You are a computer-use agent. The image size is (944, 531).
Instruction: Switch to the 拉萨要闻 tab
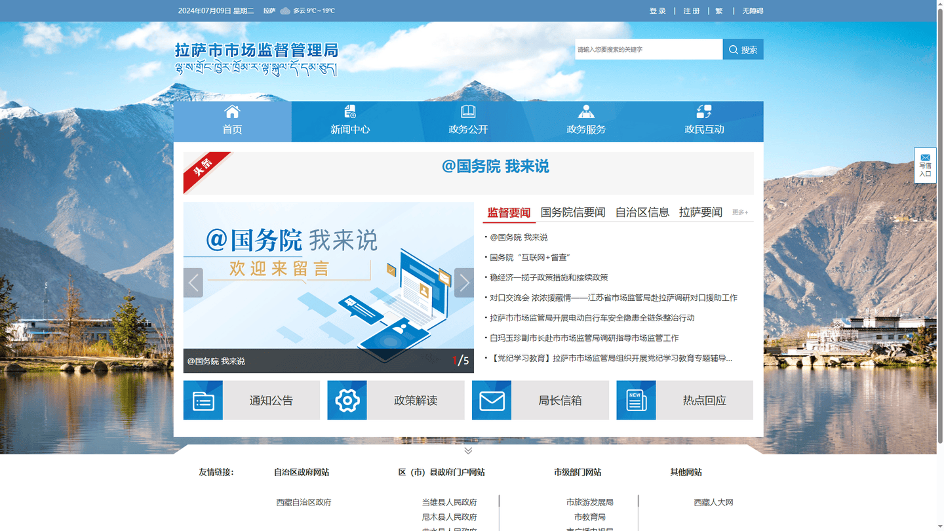tap(701, 212)
